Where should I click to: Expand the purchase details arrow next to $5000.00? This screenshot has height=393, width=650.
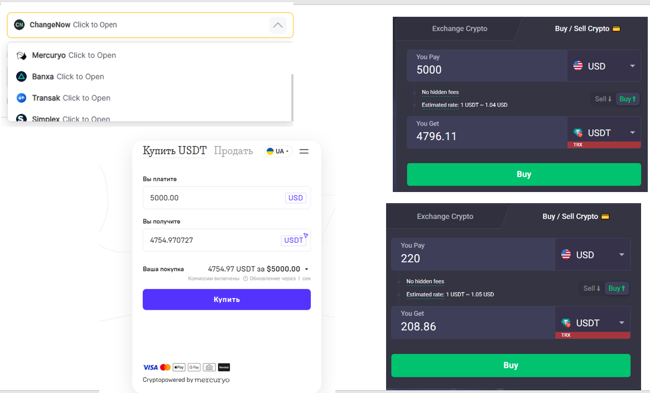(x=306, y=269)
